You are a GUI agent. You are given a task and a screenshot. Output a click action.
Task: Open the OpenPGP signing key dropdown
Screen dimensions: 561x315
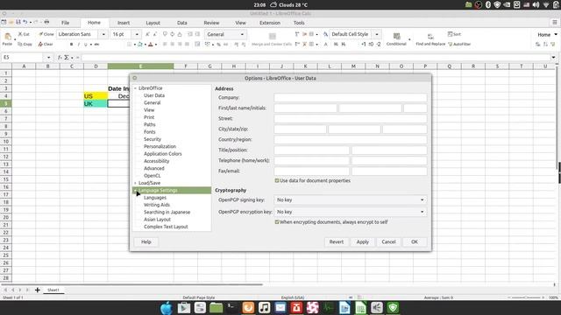point(351,200)
